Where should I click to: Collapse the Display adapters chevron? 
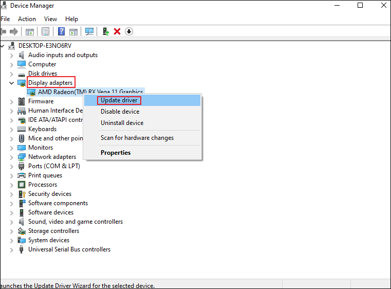11,83
